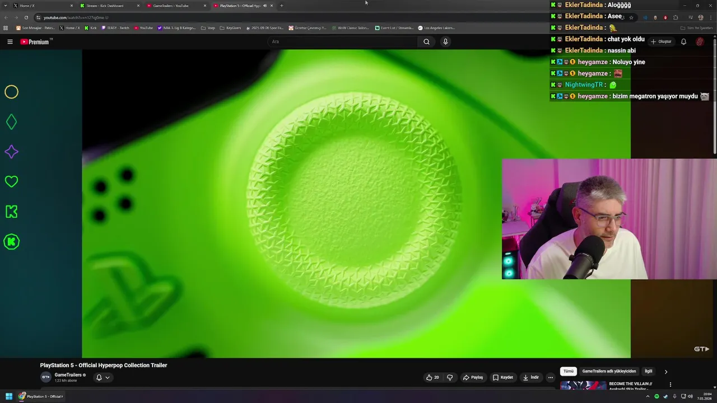Click the Oluştur create button

(661, 41)
